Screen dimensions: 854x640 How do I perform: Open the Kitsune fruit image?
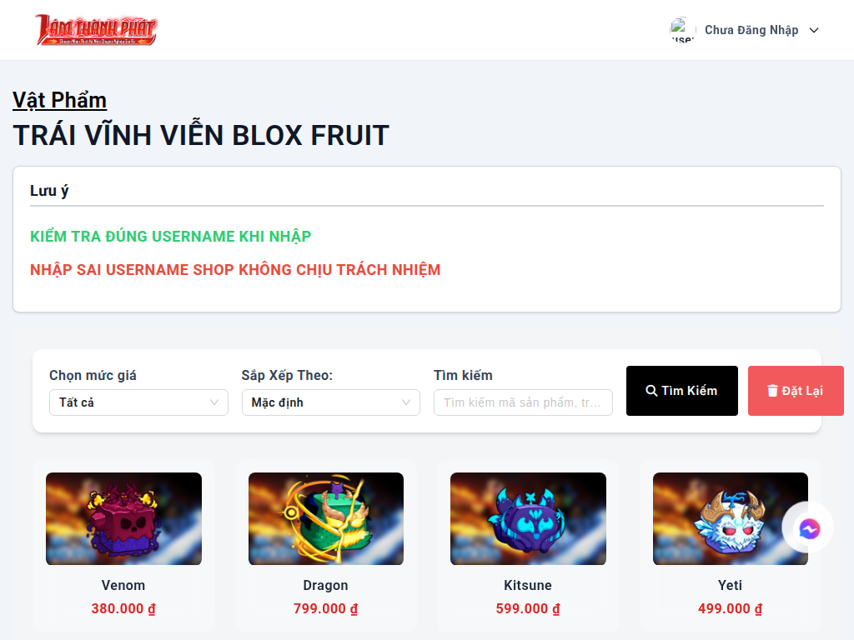528,518
